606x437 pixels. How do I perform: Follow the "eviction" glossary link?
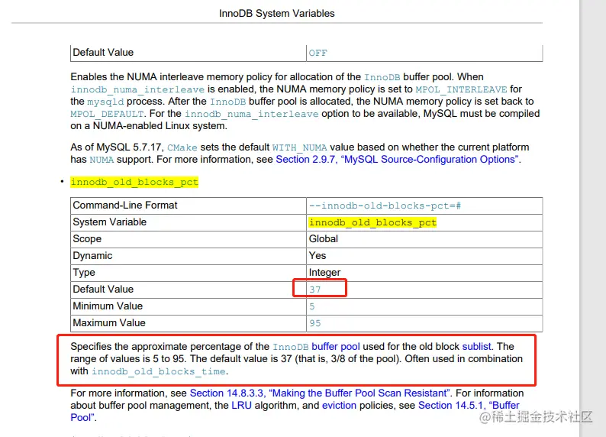click(339, 405)
